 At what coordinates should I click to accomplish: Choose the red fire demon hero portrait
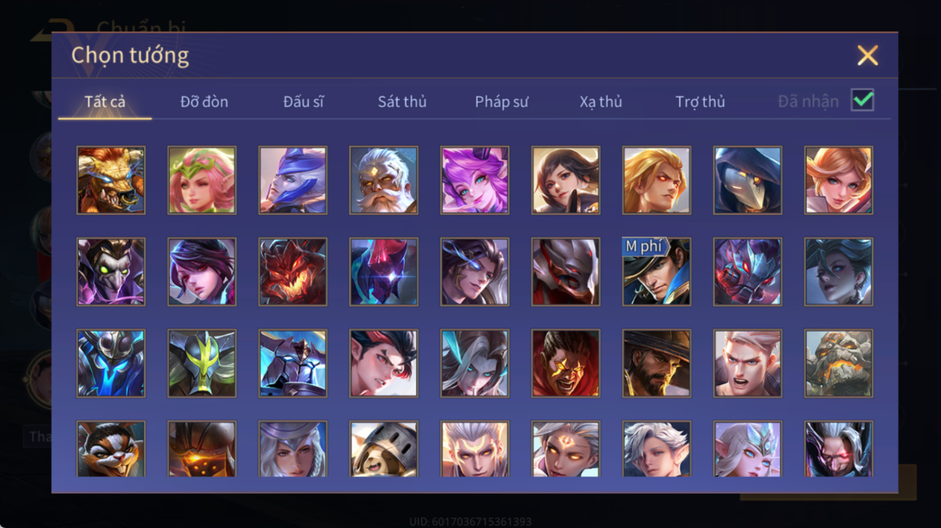pyautogui.click(x=293, y=272)
